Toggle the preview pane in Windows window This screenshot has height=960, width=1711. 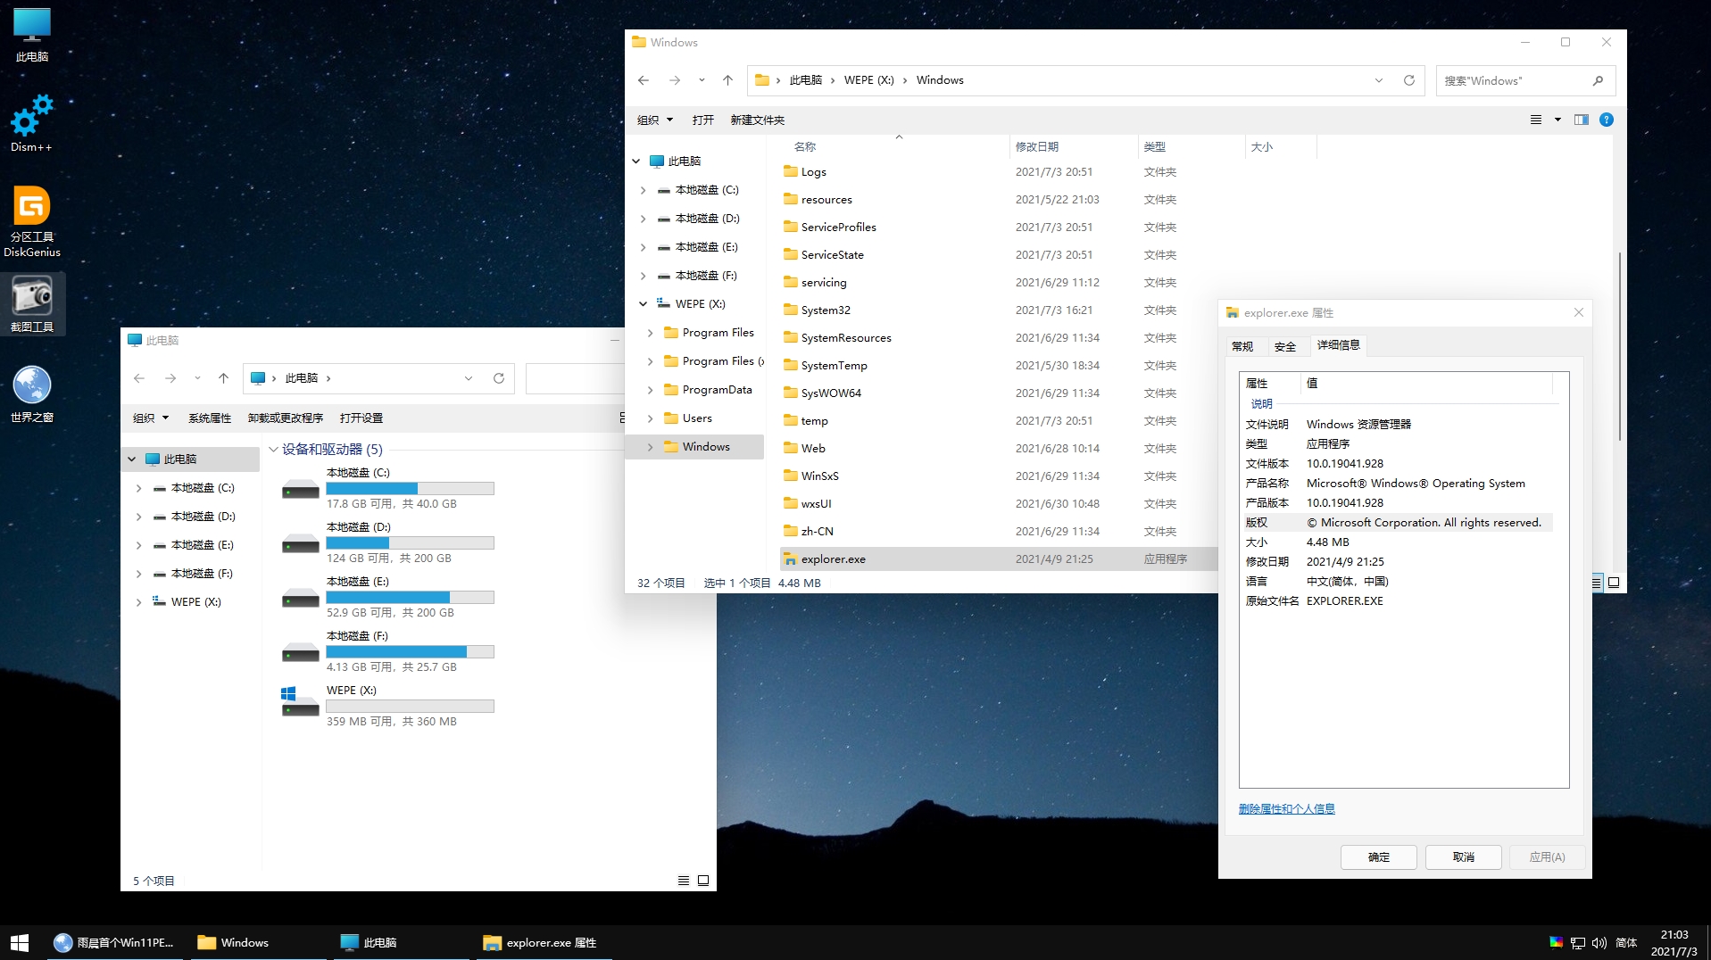point(1582,120)
